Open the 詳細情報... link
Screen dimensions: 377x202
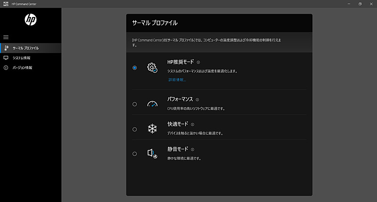(177, 80)
